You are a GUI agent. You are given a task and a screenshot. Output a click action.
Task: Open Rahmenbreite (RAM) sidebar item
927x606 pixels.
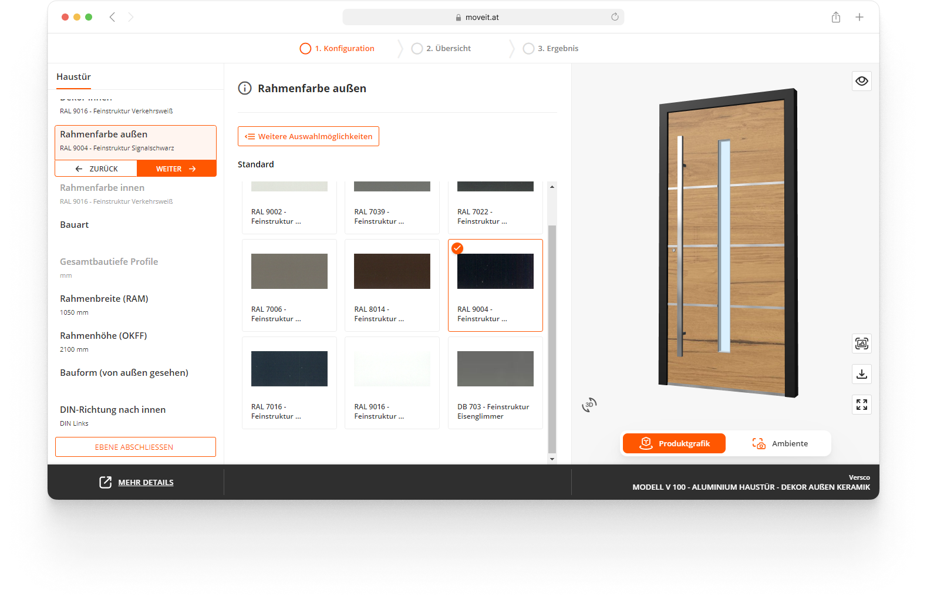pos(136,305)
